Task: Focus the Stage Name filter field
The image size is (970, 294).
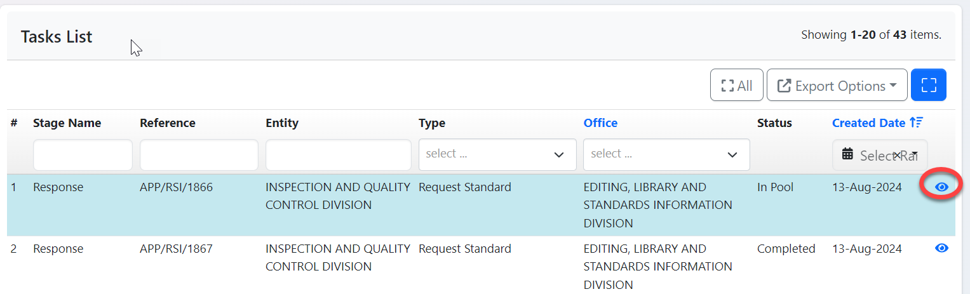Action: click(83, 155)
